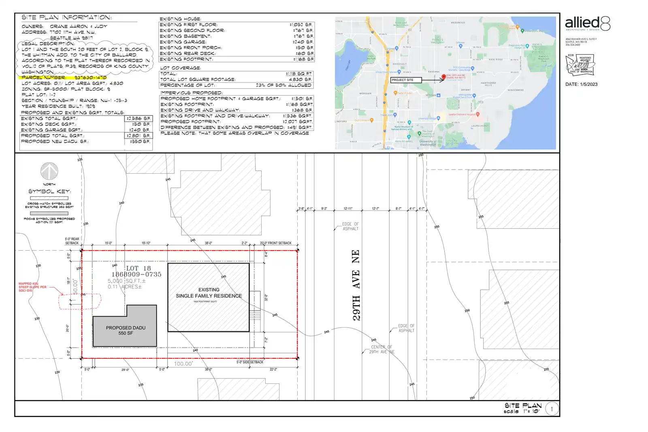648x432 pixels.
Task: Click the EXISTING DRIVE AND WALKWAY row
Action: pos(237,110)
